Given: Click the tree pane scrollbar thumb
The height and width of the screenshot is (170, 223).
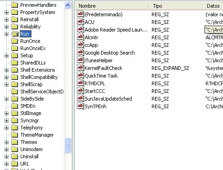Looking at the screenshot, I should [68, 145].
